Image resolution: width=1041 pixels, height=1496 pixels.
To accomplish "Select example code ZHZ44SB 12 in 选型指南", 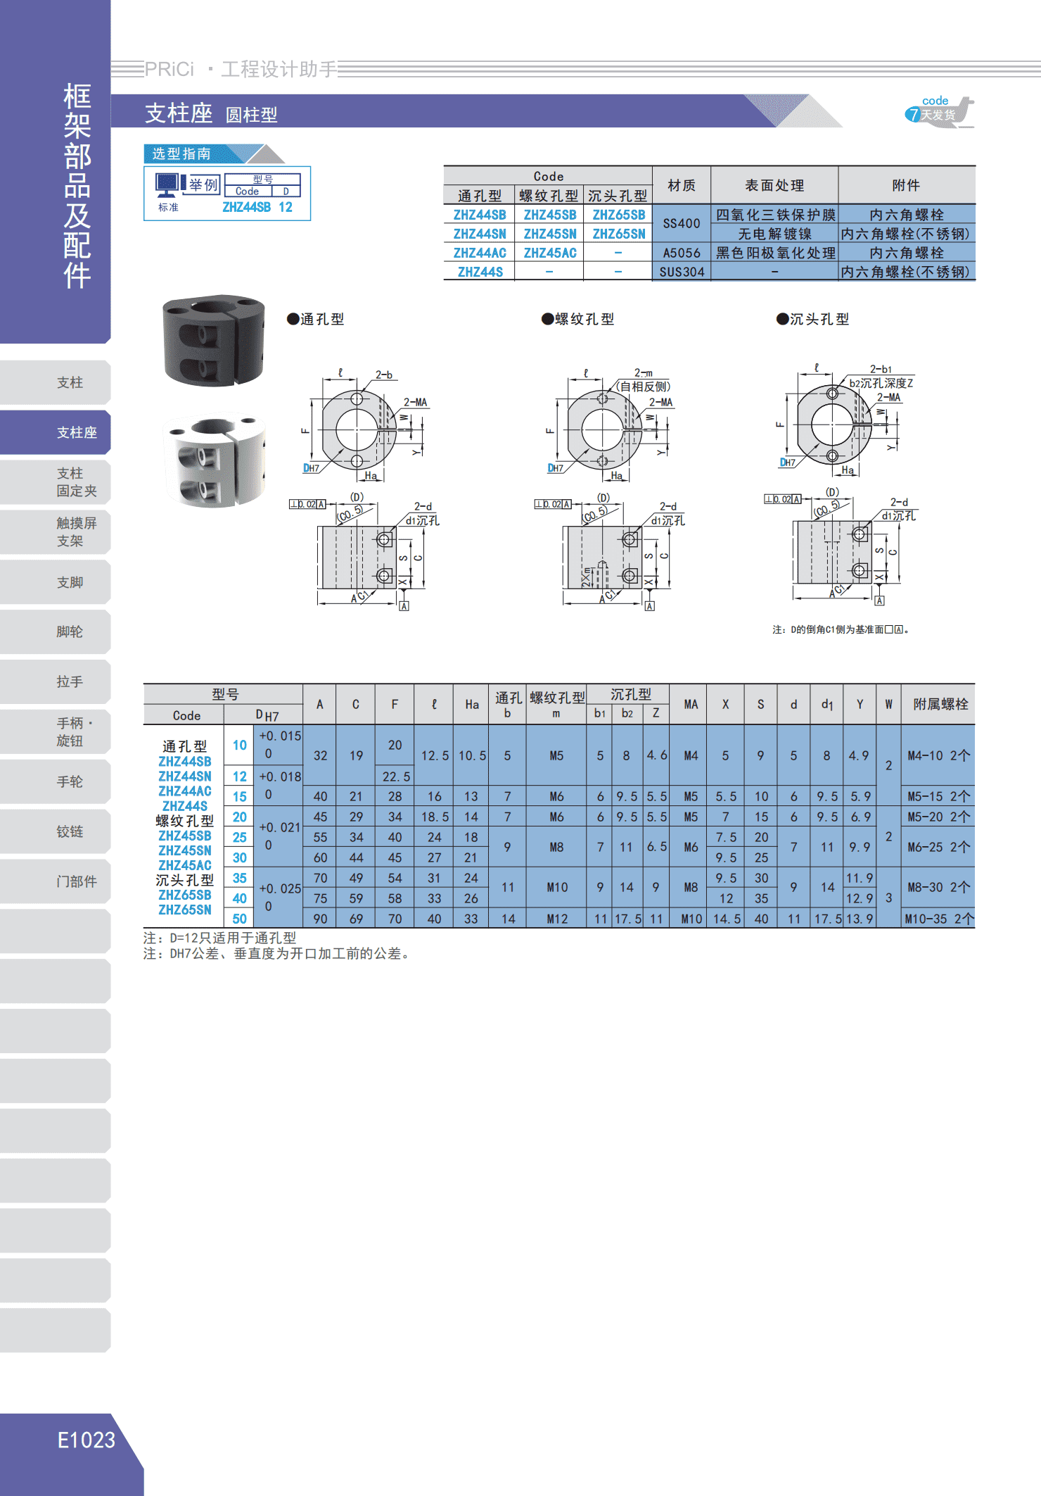I will pos(257,207).
